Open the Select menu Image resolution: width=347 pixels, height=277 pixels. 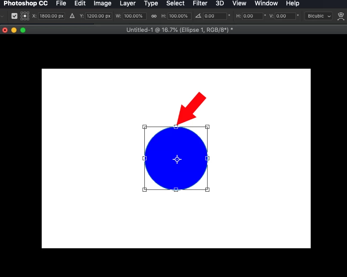(x=175, y=3)
